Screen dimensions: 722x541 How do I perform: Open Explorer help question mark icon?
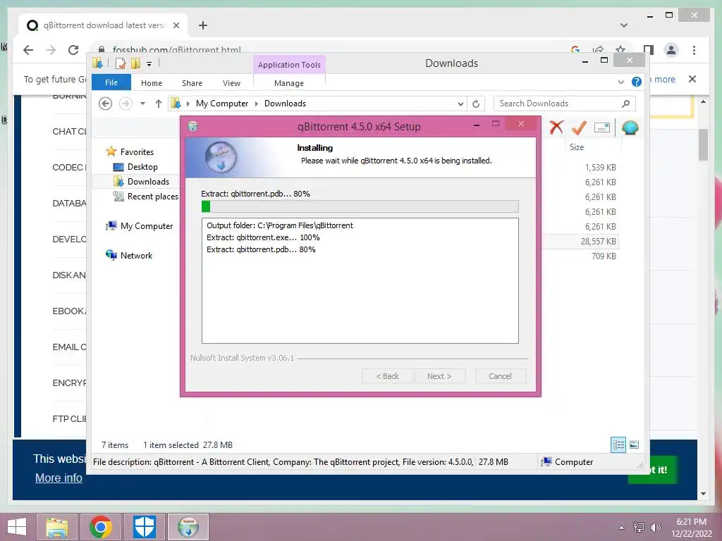click(637, 82)
